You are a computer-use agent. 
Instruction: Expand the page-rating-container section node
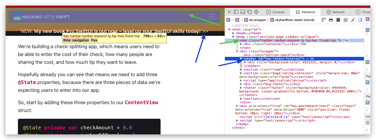[241, 73]
